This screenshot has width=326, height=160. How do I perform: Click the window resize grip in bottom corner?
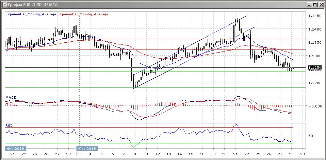click(323, 157)
